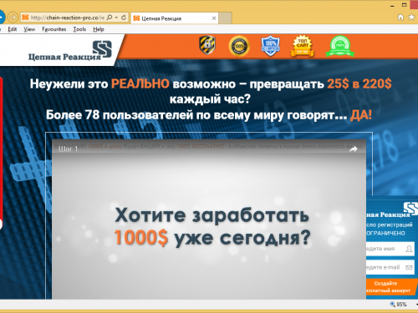418x313 pixels.
Task: Click the e-mail input field in the signup form
Action: (390, 267)
